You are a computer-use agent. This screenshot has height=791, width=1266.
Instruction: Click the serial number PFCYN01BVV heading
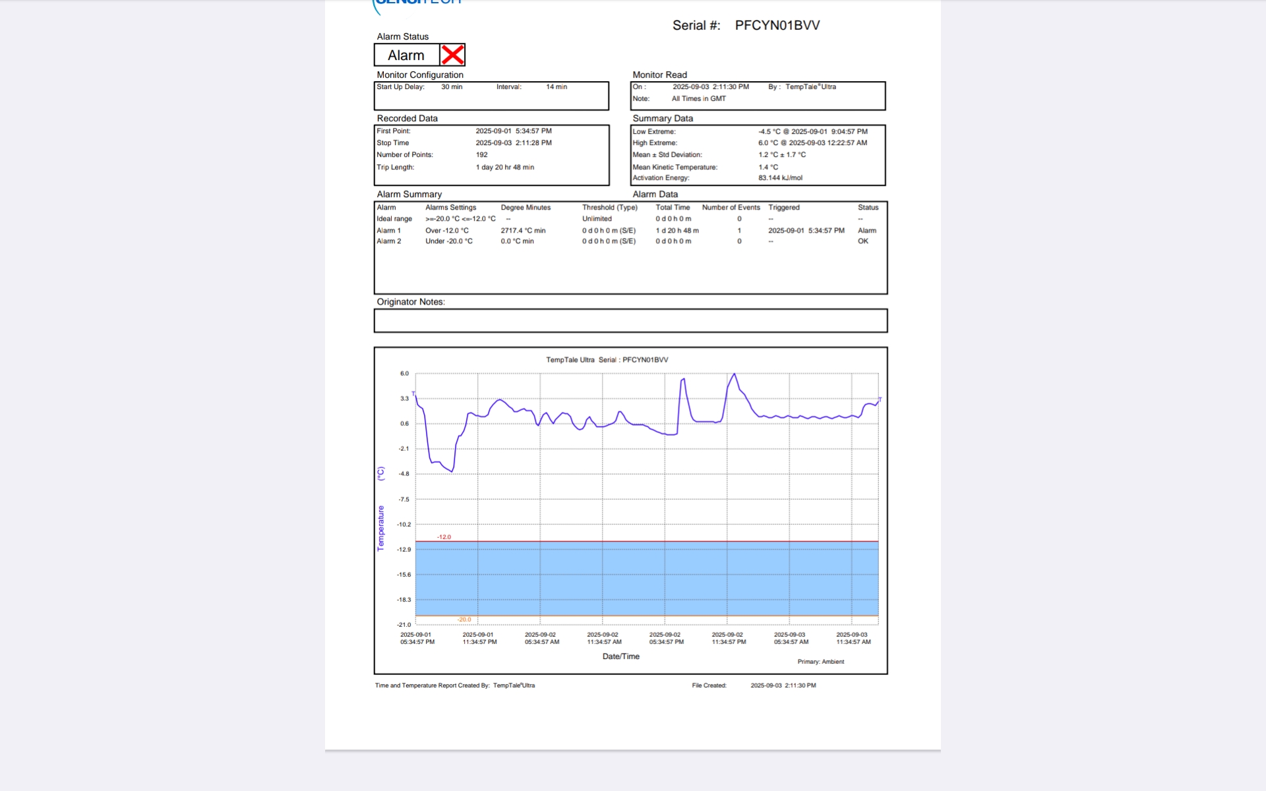point(777,26)
